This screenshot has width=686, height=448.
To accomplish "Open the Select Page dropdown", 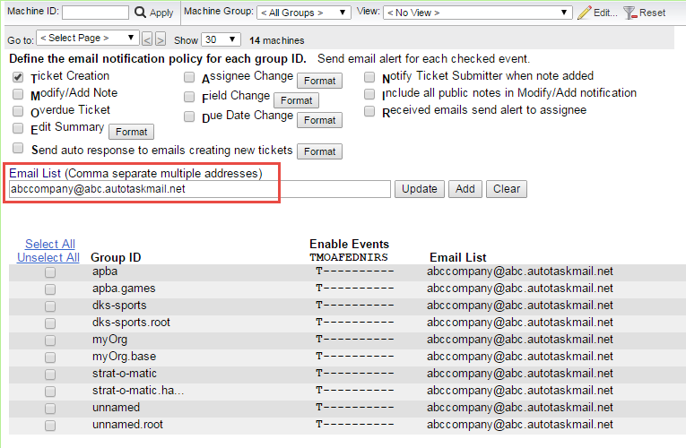I will pyautogui.click(x=88, y=39).
